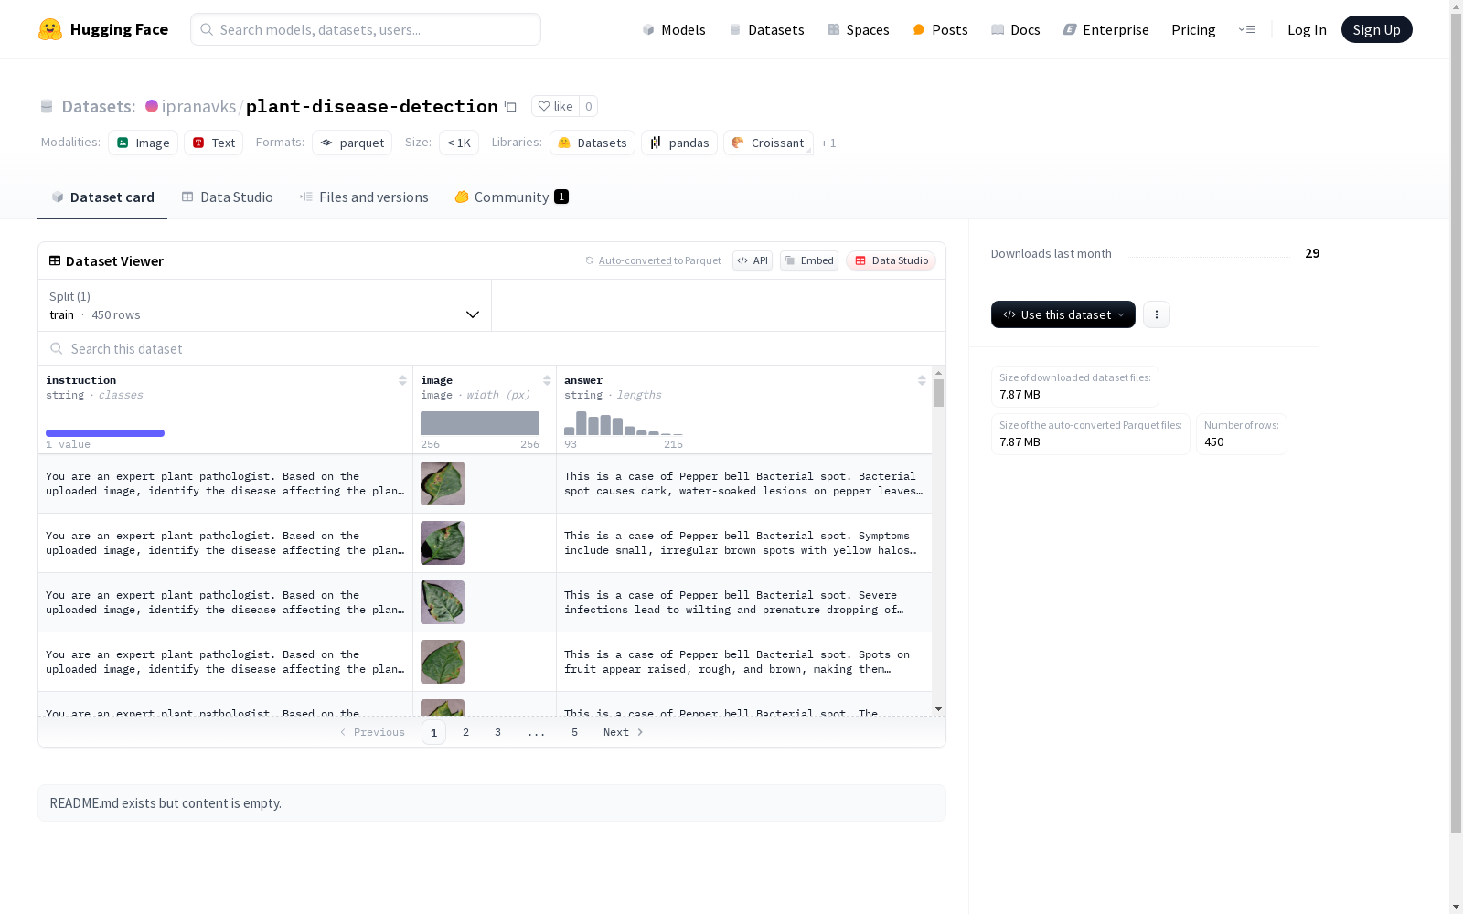Image resolution: width=1463 pixels, height=914 pixels.
Task: Go to page 2 of the dataset
Action: [465, 732]
